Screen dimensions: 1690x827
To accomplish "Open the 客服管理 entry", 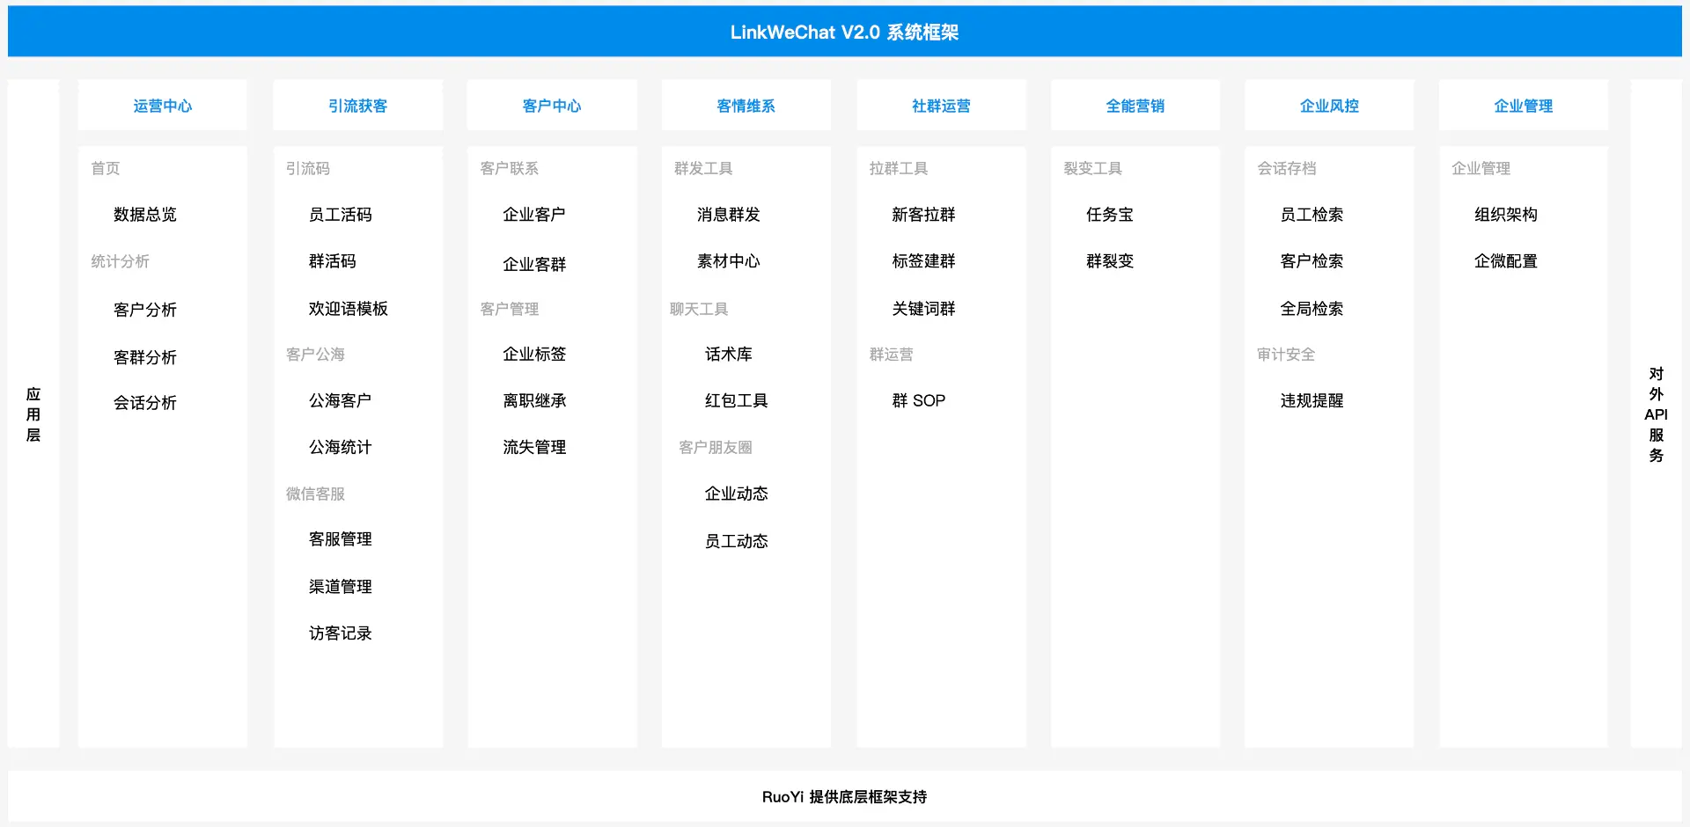I will click(x=341, y=539).
